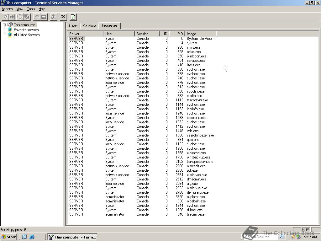The height and width of the screenshot is (241, 321).
Task: Select the lsass.exe process
Action: (142, 65)
